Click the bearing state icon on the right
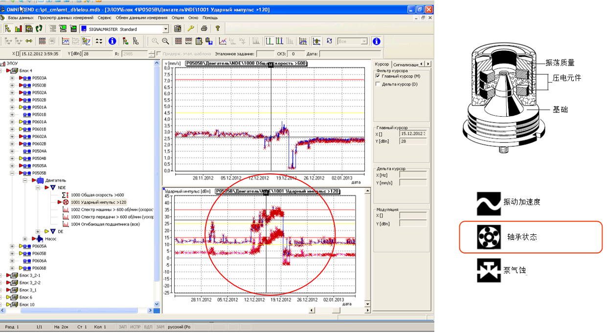 coord(489,237)
